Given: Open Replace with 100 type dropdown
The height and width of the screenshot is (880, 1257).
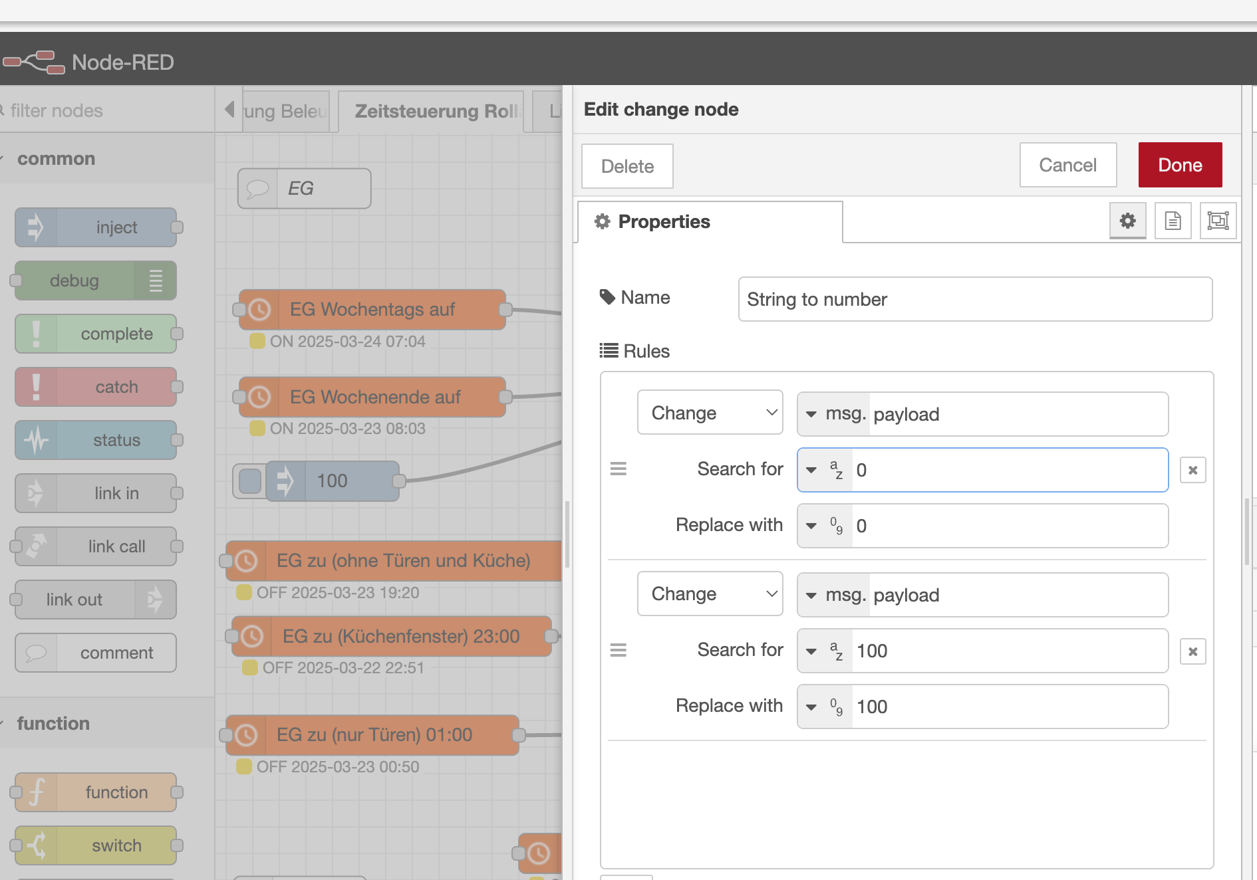Looking at the screenshot, I should point(825,707).
